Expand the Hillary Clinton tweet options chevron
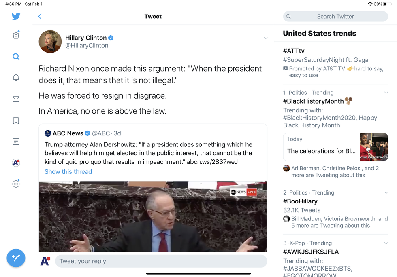397x277 pixels. (266, 38)
